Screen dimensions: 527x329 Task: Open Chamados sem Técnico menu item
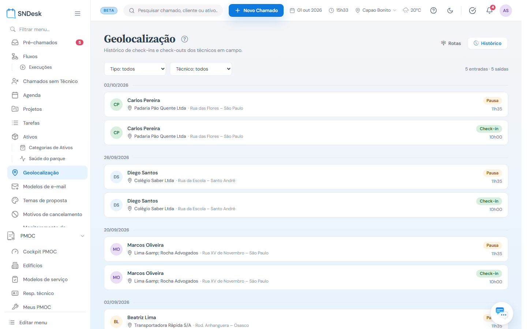[x=47, y=81]
